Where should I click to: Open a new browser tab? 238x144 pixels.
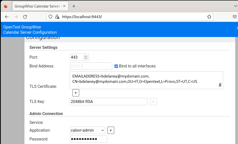pyautogui.click(x=74, y=6)
